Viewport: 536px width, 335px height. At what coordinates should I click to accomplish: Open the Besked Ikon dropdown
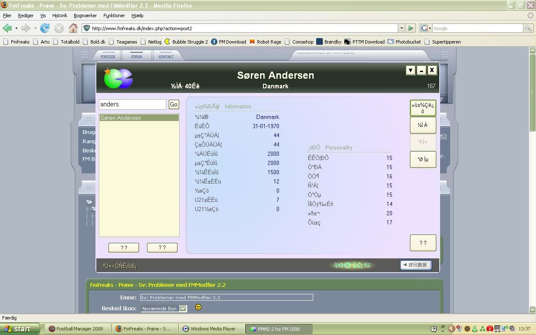[183, 309]
